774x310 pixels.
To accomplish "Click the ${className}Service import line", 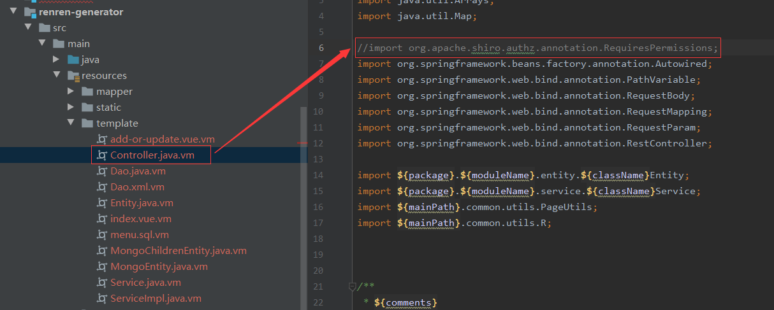I will coord(528,191).
